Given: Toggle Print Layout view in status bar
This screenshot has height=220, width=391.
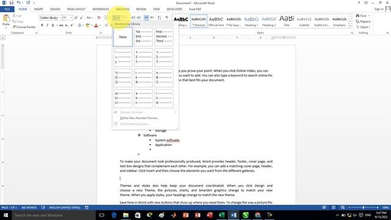Looking at the screenshot, I should pyautogui.click(x=334, y=208).
